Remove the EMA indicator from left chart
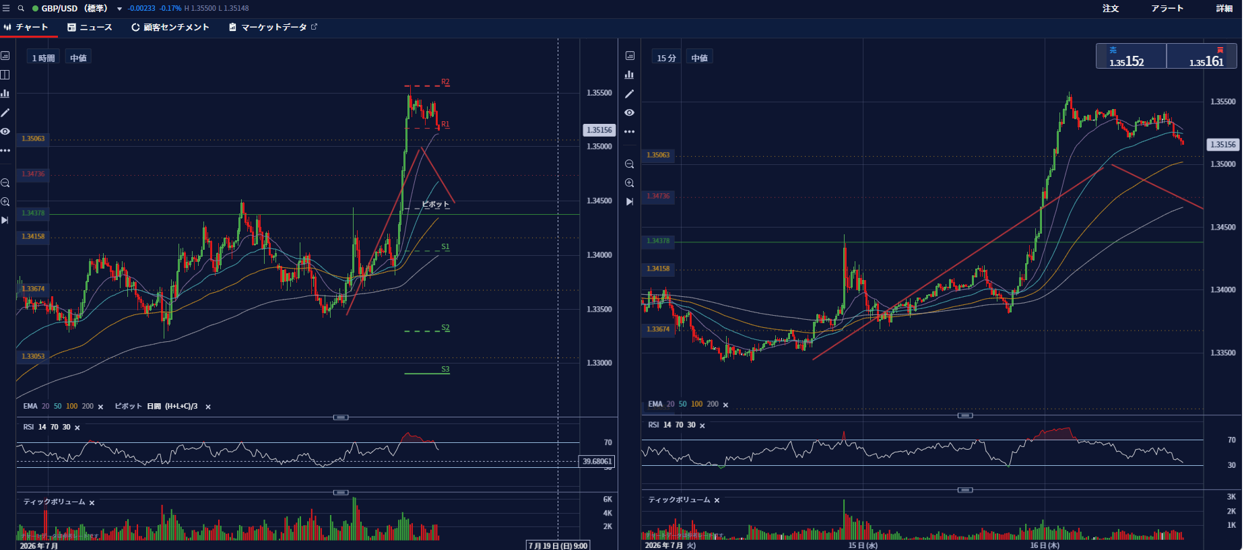This screenshot has height=550, width=1244. click(x=100, y=407)
